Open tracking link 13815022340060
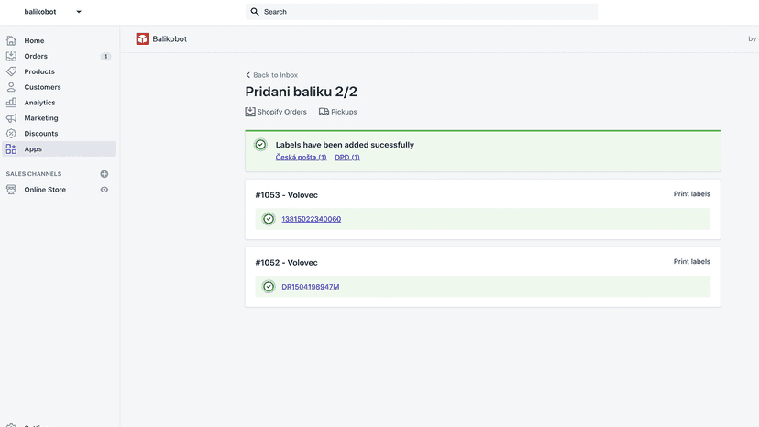The height and width of the screenshot is (427, 759). (x=312, y=219)
